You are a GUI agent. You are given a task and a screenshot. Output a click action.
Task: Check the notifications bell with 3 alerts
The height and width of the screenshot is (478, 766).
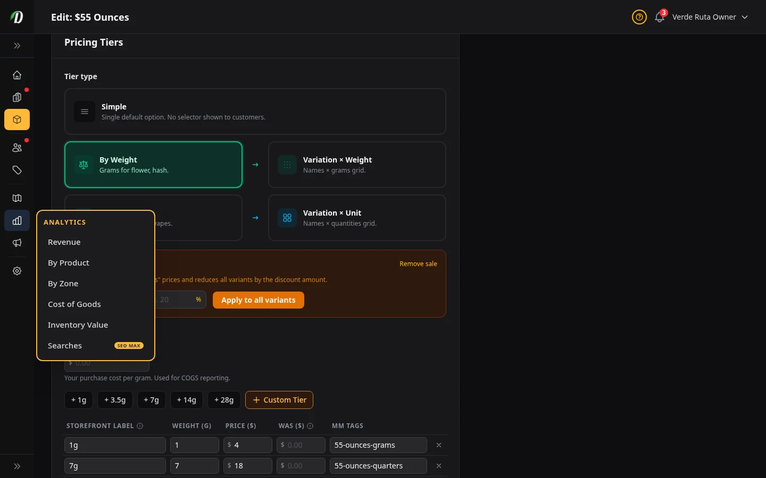click(659, 18)
